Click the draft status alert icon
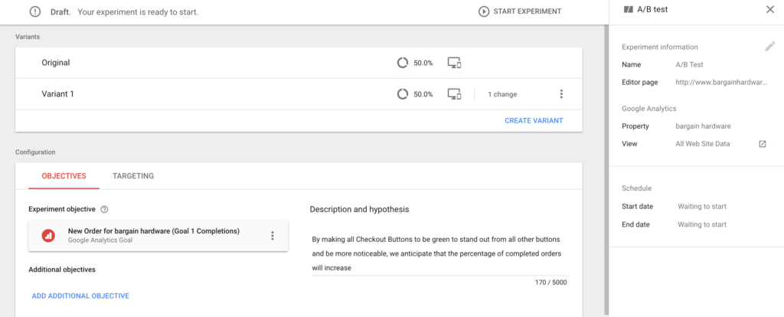This screenshot has height=317, width=784. point(35,11)
